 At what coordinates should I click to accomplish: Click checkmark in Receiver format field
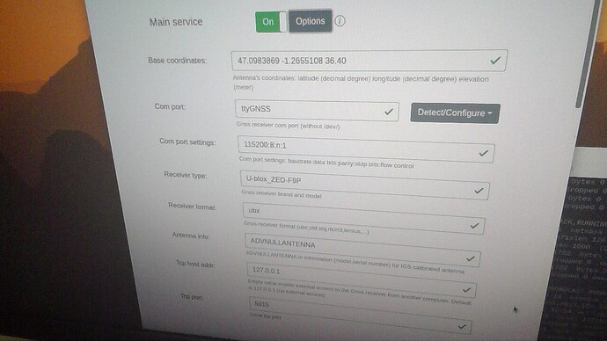[x=474, y=225]
